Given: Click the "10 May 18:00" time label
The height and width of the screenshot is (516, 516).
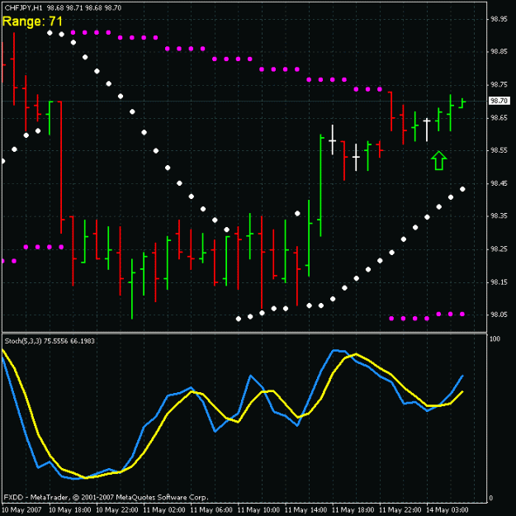Looking at the screenshot, I should (x=70, y=510).
